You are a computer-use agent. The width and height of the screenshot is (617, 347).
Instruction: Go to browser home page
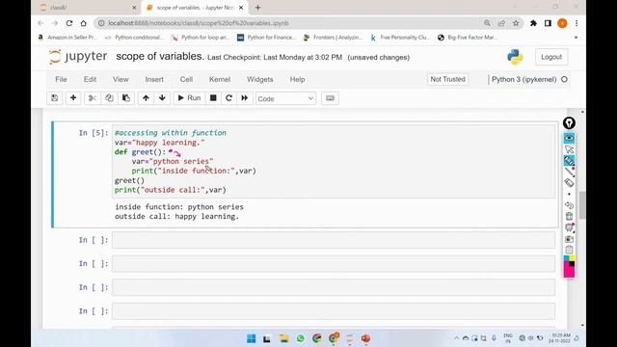click(x=84, y=23)
